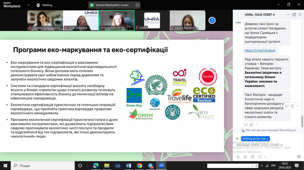Send the chat message
Viewport: 304px width, 170px height.
point(299,157)
